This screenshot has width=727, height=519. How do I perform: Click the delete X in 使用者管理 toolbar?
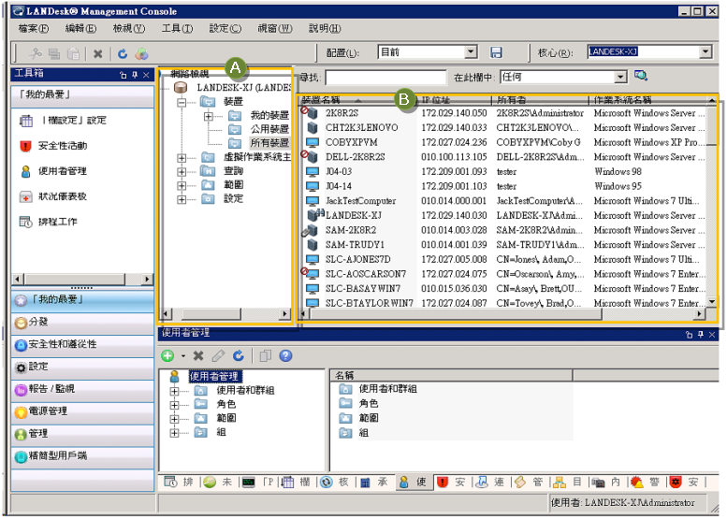point(198,356)
